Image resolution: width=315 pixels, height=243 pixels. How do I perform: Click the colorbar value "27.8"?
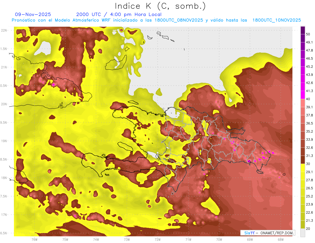[x=309, y=180]
